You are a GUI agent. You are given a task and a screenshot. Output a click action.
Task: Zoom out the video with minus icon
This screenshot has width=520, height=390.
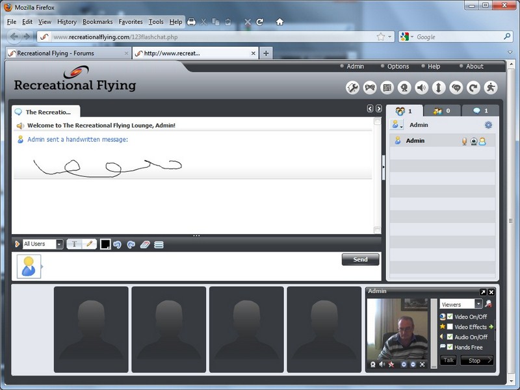click(x=413, y=364)
